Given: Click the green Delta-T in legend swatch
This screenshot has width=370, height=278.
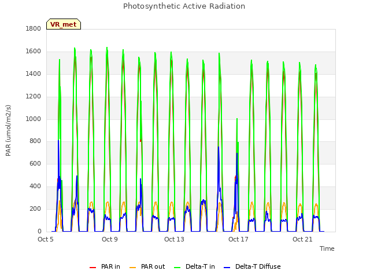Looking at the screenshot, I should pos(177,268).
